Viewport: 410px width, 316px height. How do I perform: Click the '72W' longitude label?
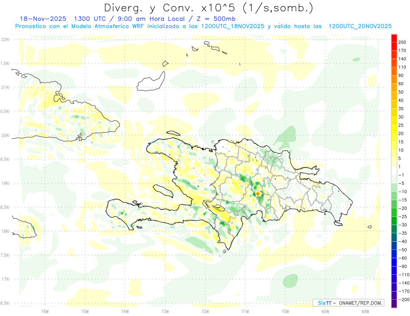click(x=205, y=311)
